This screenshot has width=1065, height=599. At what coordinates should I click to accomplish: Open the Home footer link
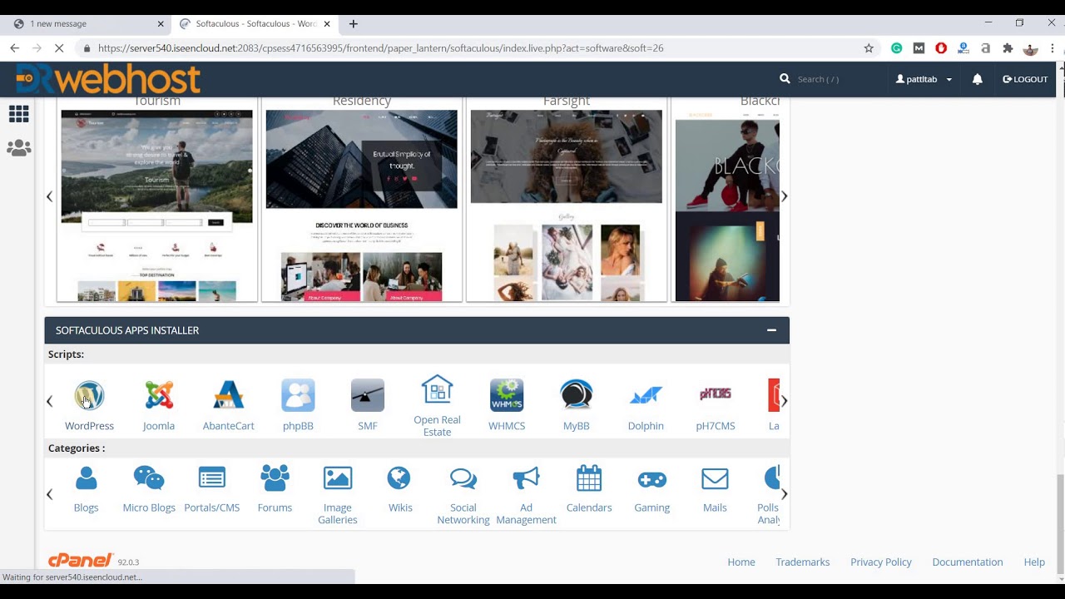pos(741,562)
